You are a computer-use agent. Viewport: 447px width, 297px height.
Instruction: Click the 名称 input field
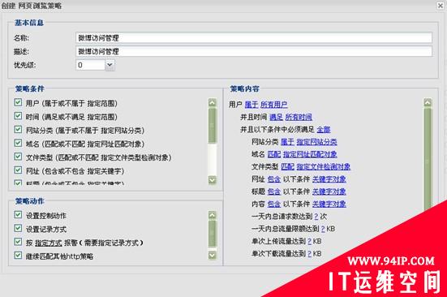point(254,38)
